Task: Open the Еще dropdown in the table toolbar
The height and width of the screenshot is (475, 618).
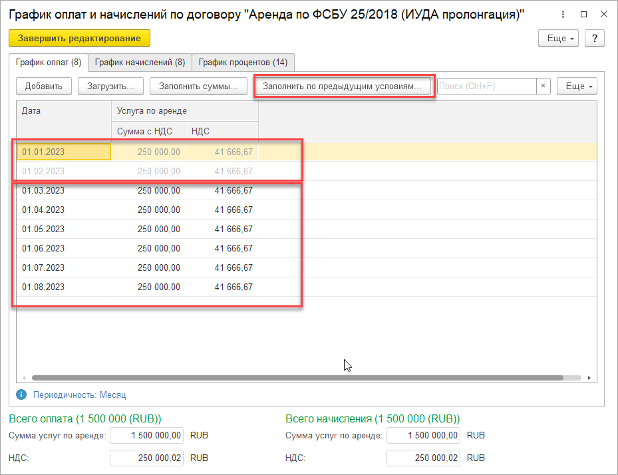Action: tap(577, 86)
